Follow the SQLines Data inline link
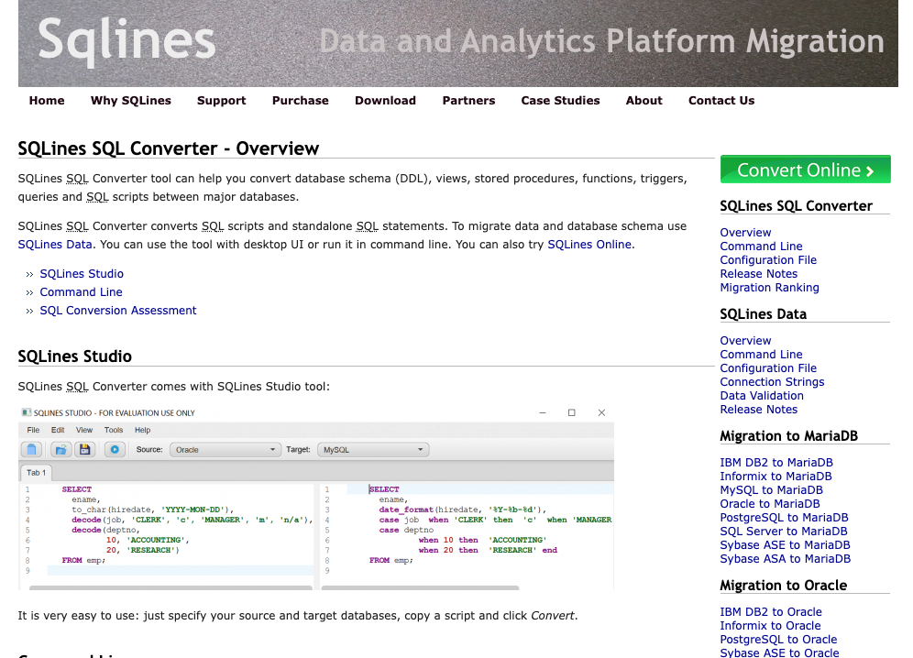The height and width of the screenshot is (658, 913). click(x=55, y=245)
